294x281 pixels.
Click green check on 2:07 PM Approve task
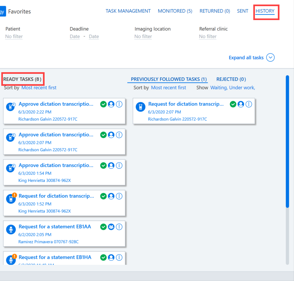tap(103, 135)
